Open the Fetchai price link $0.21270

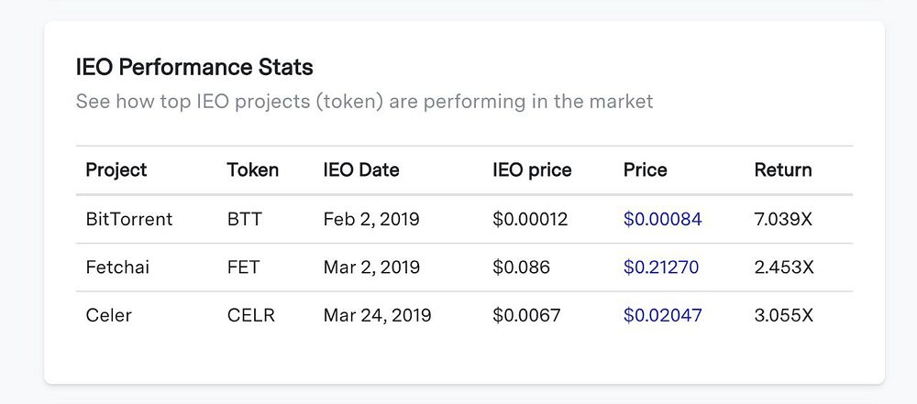(x=660, y=268)
